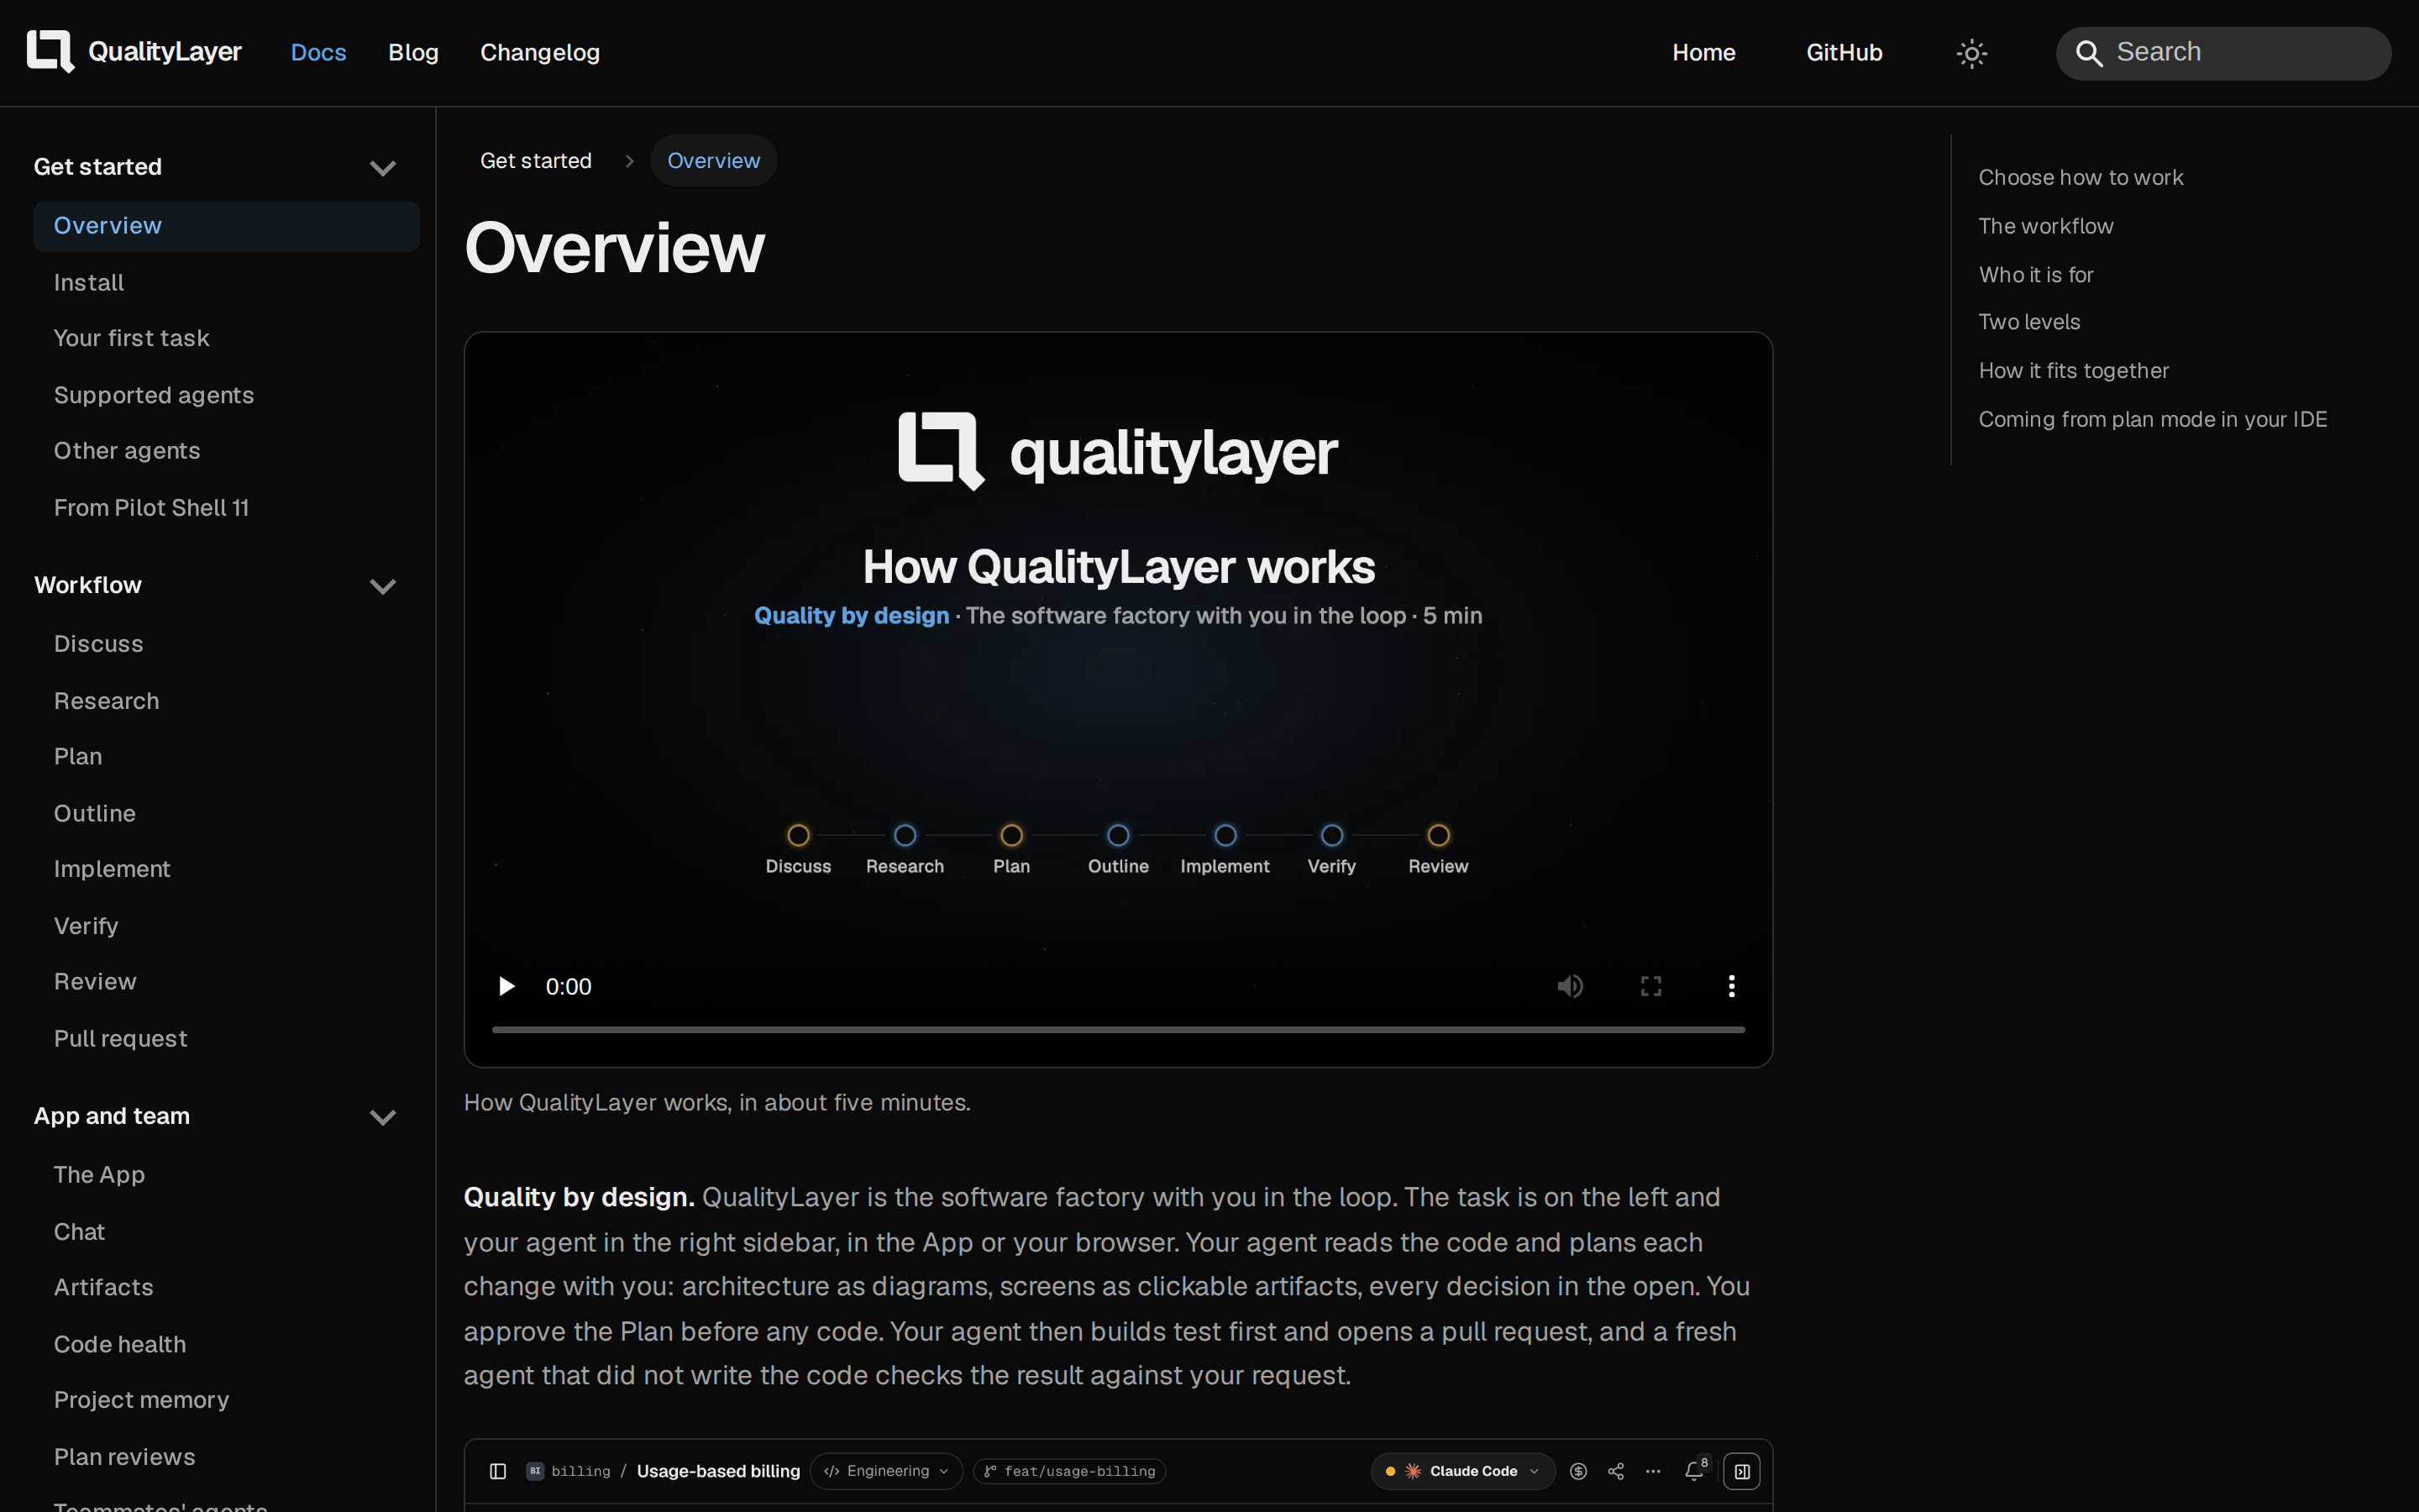Jump to Two levels section

click(2029, 322)
